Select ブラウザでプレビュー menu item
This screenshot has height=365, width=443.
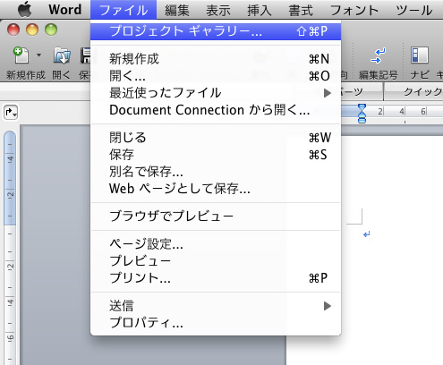tap(216, 216)
